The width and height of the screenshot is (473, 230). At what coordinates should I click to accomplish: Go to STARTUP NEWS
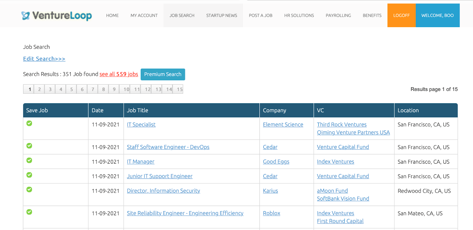click(x=222, y=15)
